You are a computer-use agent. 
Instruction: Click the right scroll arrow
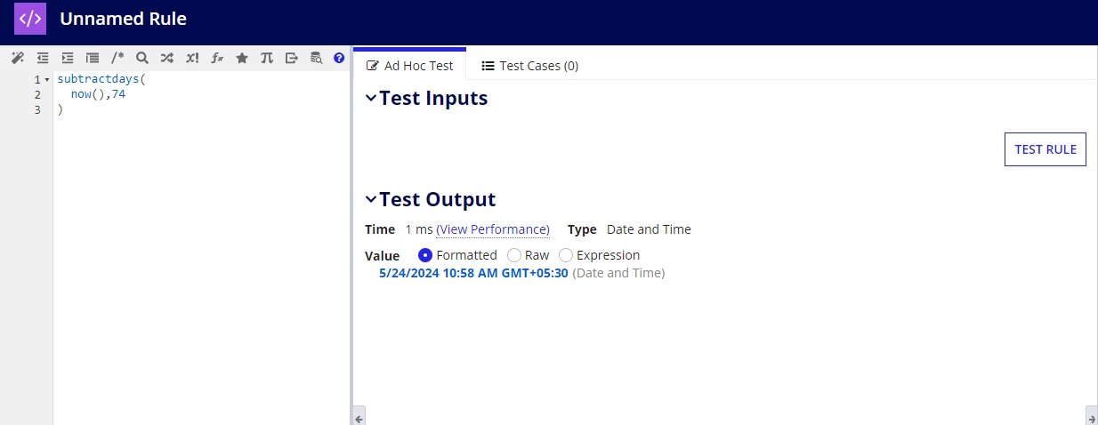click(1091, 416)
